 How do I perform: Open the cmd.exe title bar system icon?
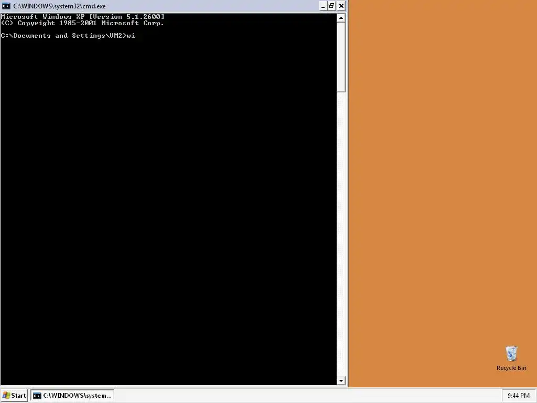(6, 6)
